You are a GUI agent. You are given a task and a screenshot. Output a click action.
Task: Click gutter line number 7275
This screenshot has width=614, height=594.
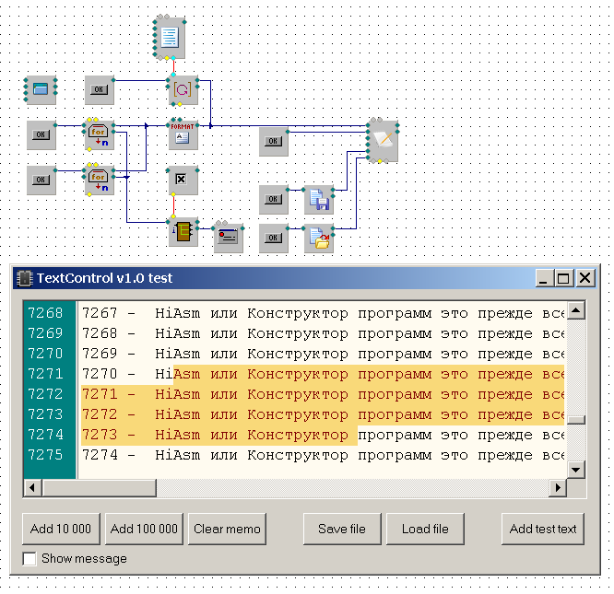[45, 455]
